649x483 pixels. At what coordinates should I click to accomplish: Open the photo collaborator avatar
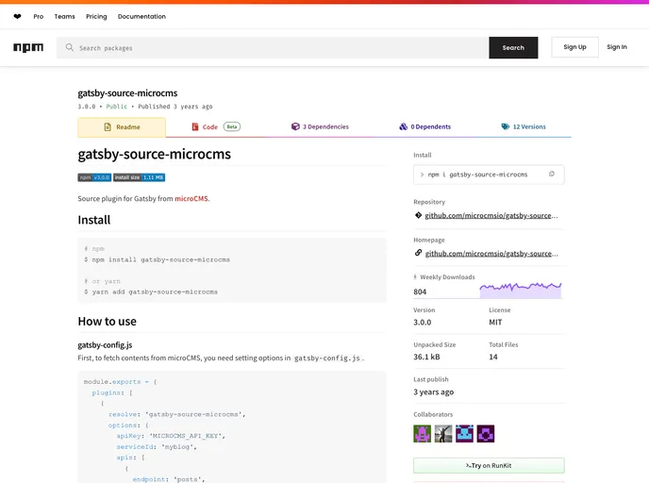pyautogui.click(x=443, y=434)
